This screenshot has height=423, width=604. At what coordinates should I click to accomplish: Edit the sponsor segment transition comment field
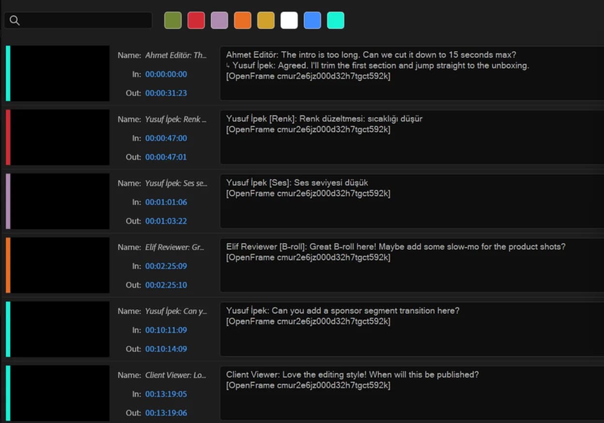[x=412, y=329]
